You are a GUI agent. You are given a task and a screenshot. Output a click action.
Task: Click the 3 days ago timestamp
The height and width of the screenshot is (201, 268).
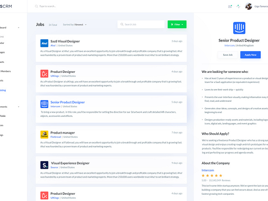(177, 41)
